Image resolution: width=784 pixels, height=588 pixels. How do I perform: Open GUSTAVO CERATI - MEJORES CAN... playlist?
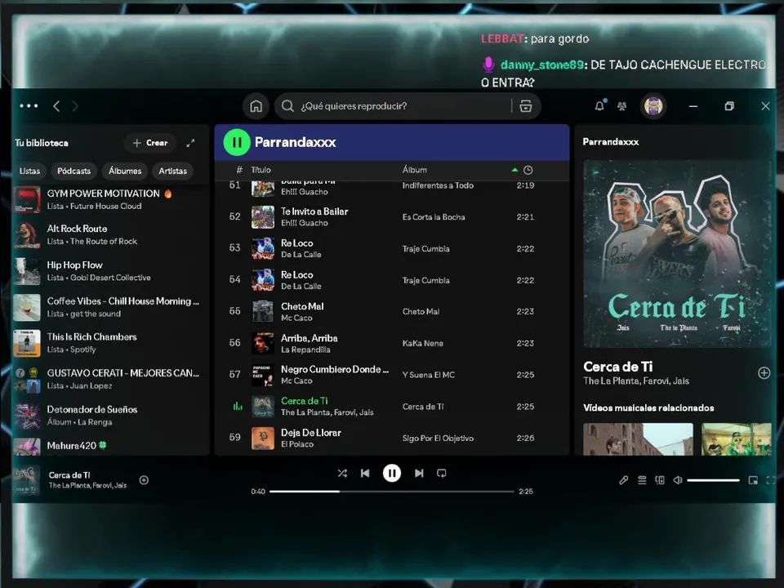[110, 379]
